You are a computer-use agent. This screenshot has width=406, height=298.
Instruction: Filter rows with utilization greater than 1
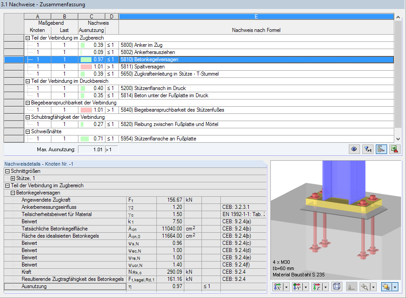368,149
